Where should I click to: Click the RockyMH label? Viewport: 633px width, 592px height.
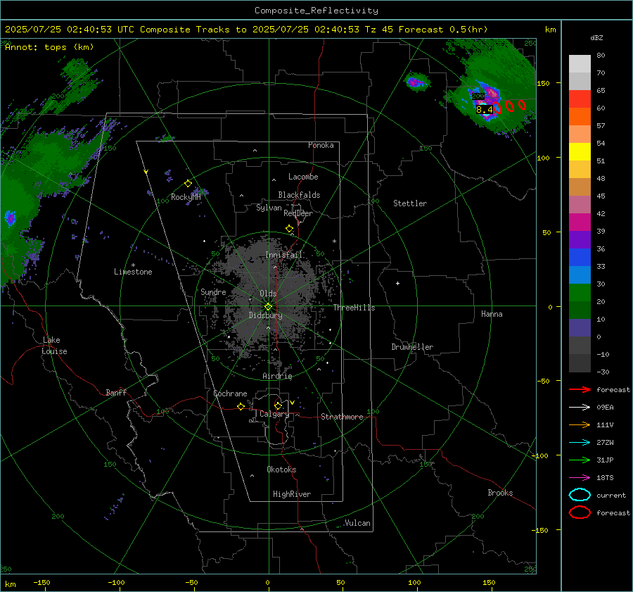pos(186,197)
